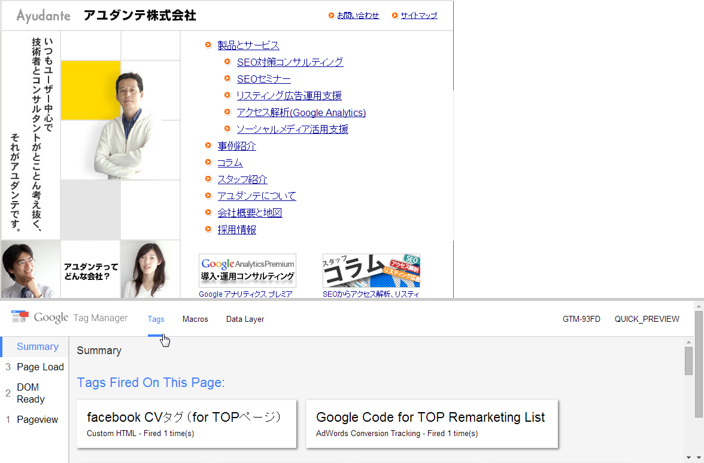Click the スタッフコラム banner image

coord(371,270)
